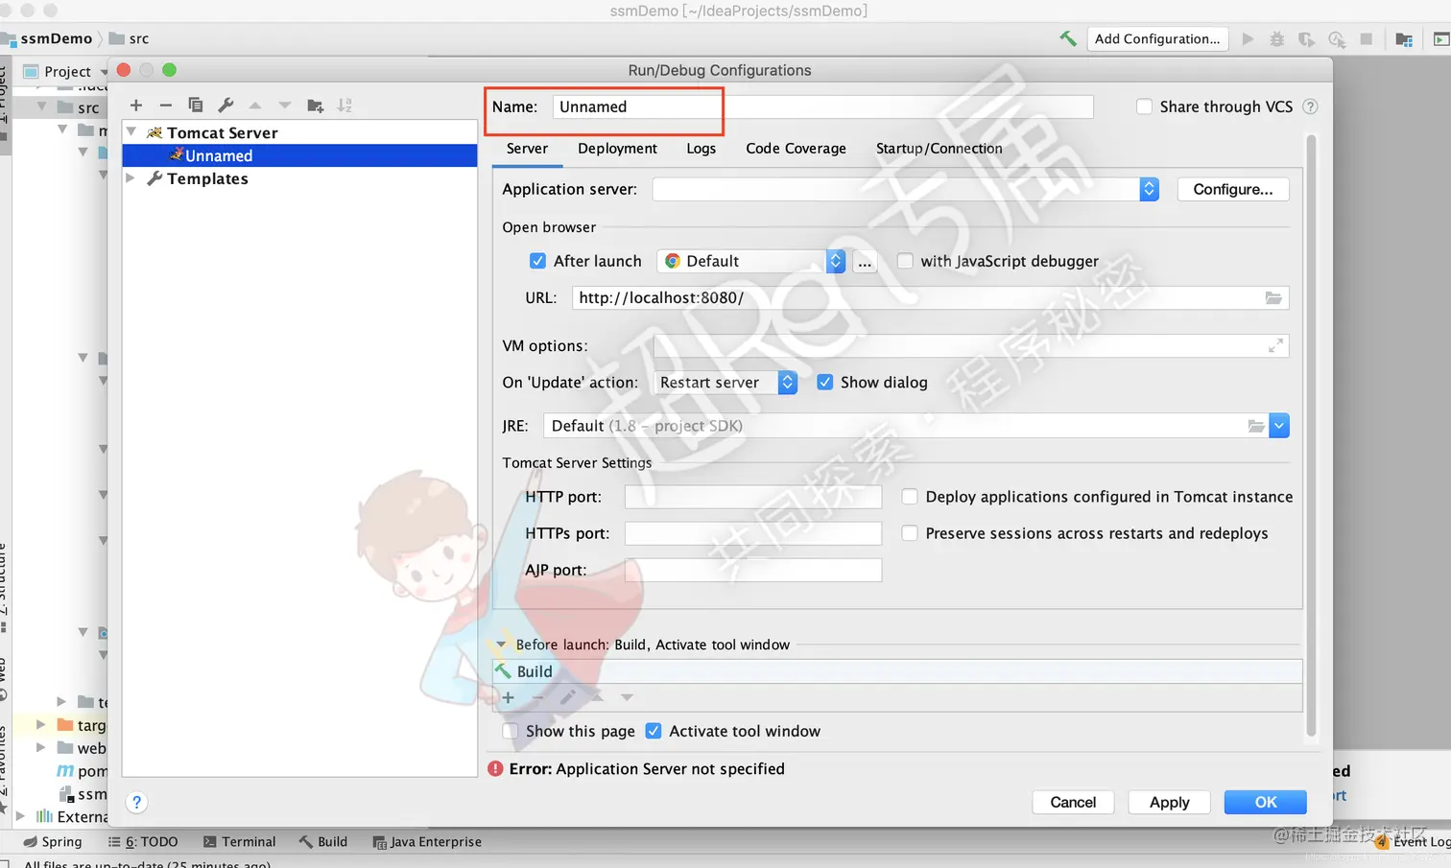Open the Terminal tool window
Image resolution: width=1451 pixels, height=868 pixels.
[240, 841]
